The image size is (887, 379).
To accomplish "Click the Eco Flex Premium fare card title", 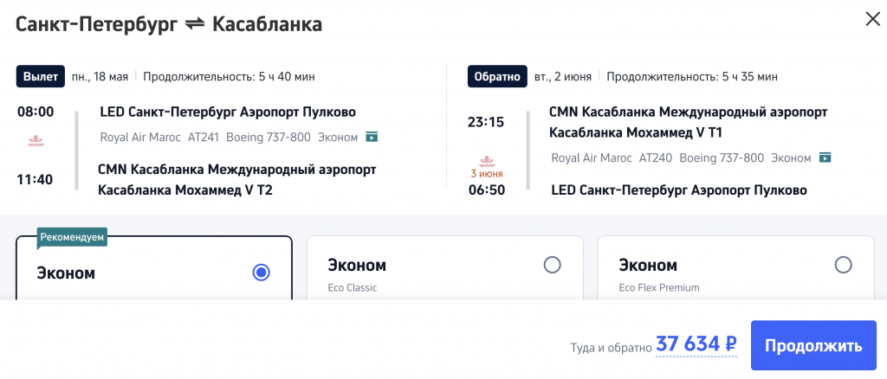I will click(x=649, y=265).
